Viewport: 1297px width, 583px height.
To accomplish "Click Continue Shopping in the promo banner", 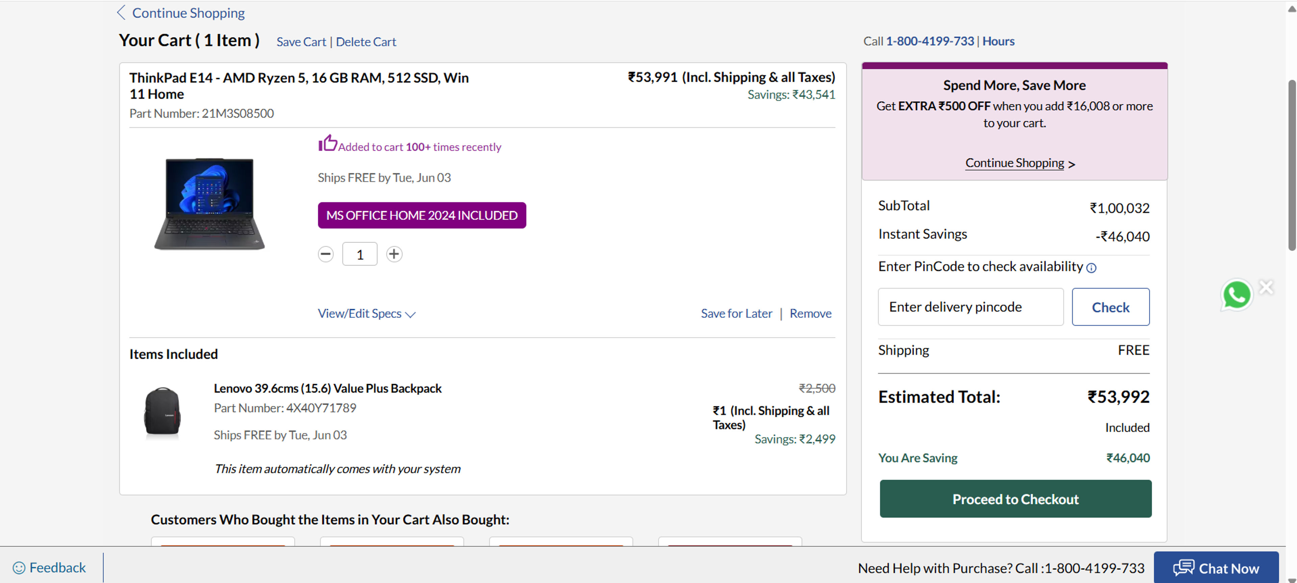I will 1020,163.
